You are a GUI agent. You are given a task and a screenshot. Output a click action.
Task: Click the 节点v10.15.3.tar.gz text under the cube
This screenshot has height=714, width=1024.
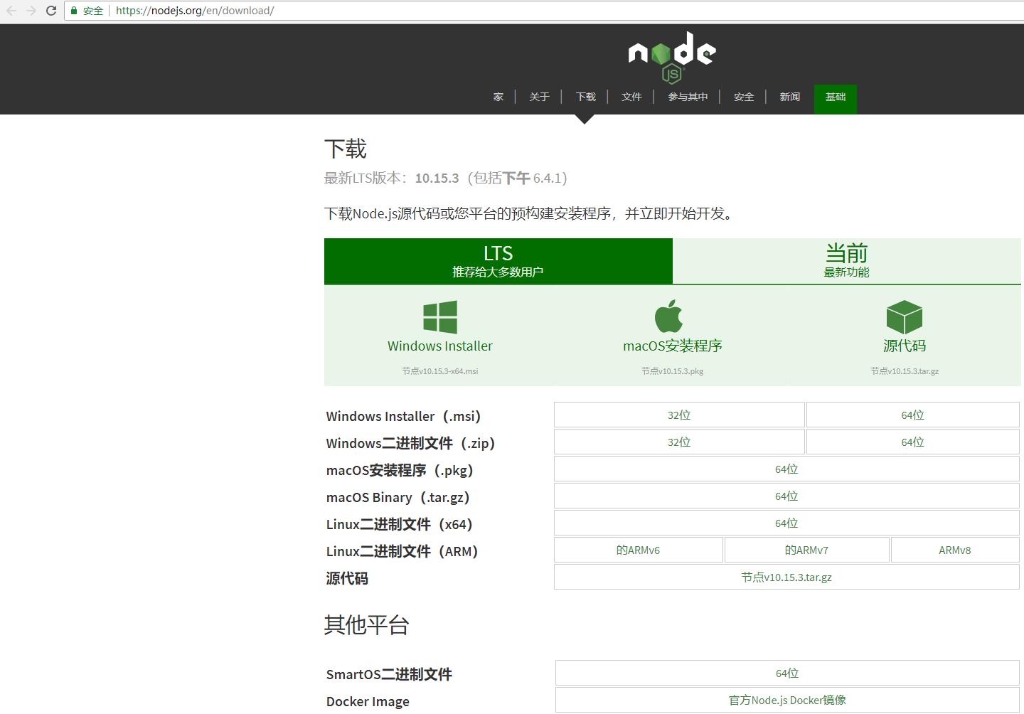(x=905, y=371)
